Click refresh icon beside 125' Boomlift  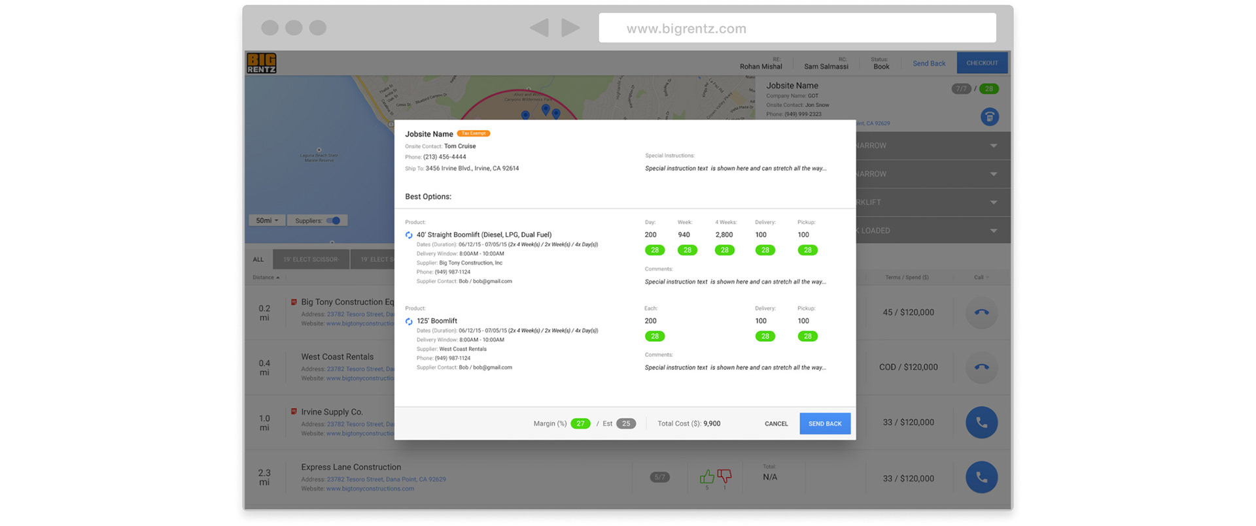tap(409, 321)
